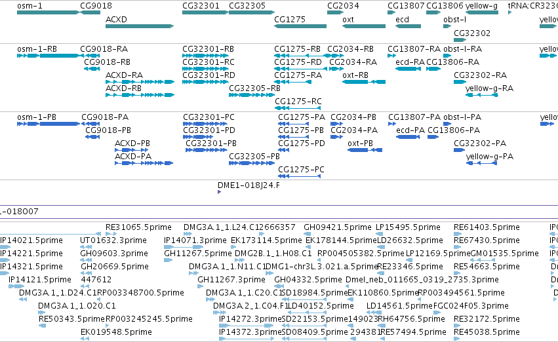
Task: Select the CG32301 gene bar
Action: pos(205,12)
